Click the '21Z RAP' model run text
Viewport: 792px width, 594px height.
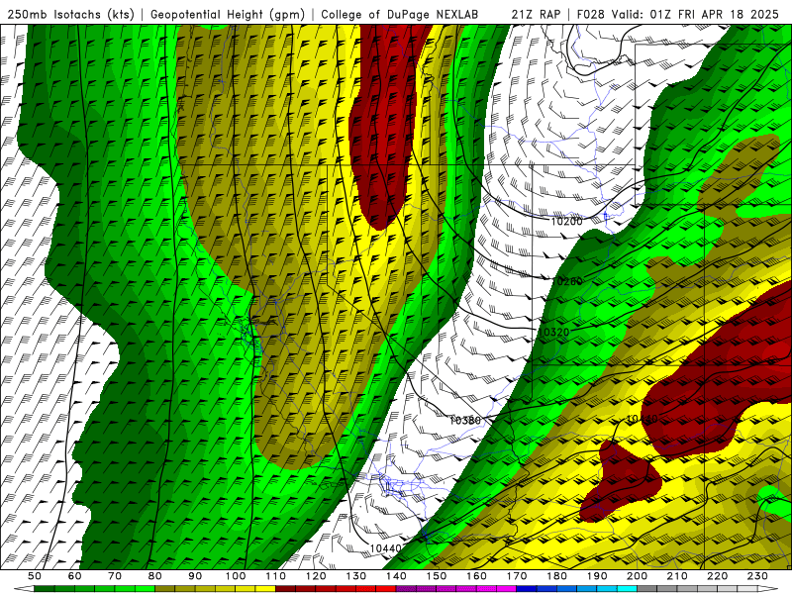point(536,14)
